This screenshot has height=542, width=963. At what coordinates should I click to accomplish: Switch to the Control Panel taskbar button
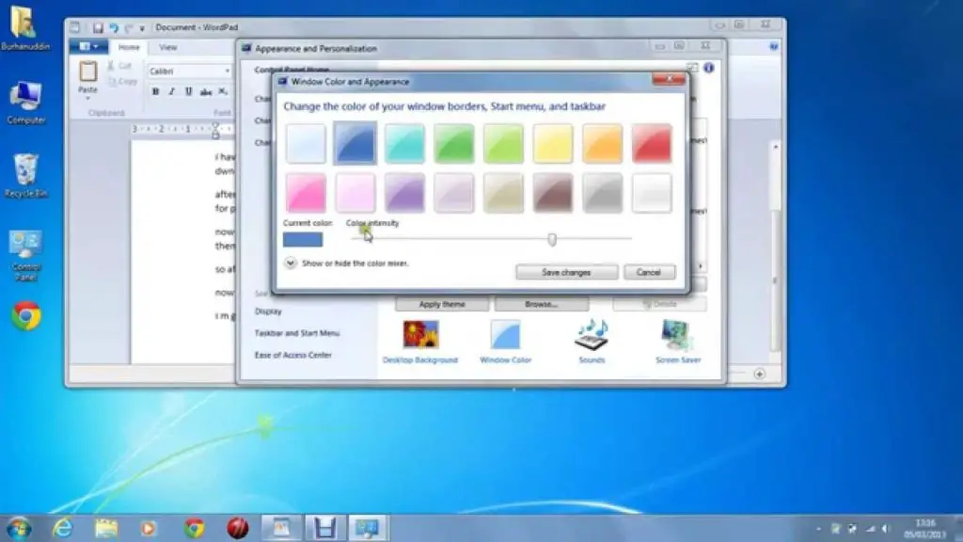point(368,528)
